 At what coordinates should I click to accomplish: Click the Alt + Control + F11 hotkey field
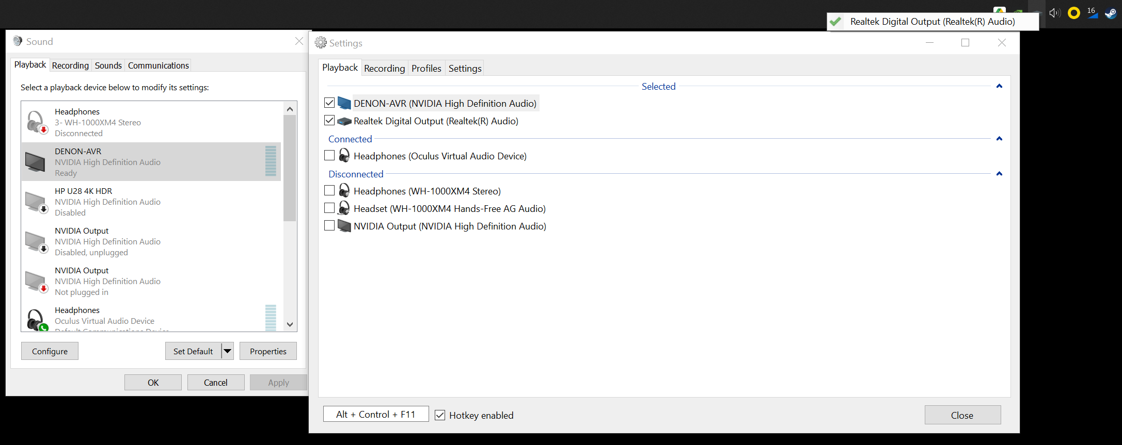(x=376, y=414)
